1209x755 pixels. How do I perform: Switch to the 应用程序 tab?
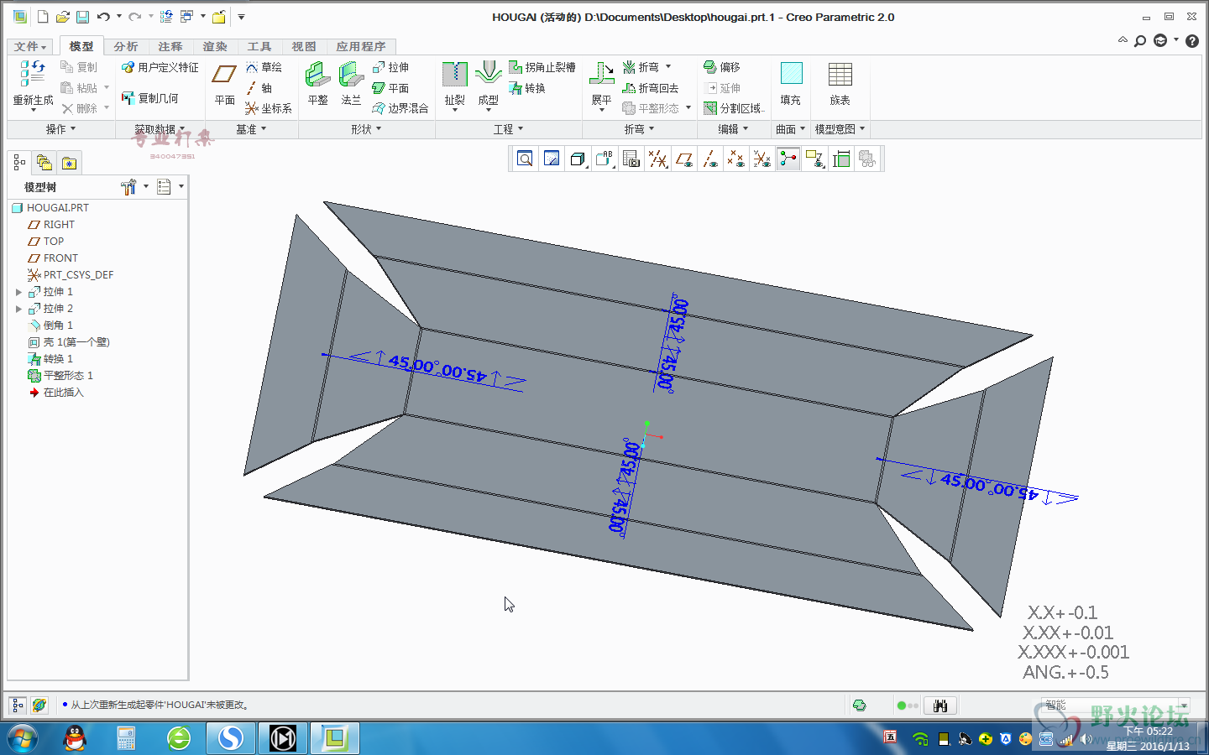click(361, 46)
